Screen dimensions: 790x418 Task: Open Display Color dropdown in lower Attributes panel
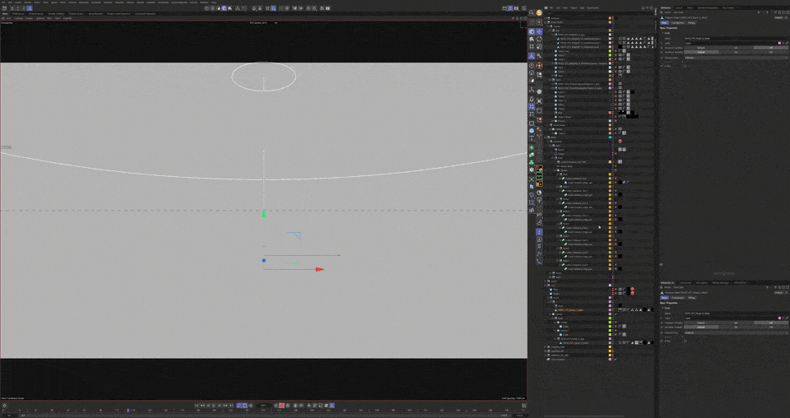tap(736, 332)
